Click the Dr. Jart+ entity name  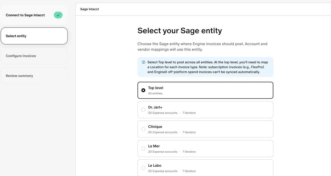(155, 107)
